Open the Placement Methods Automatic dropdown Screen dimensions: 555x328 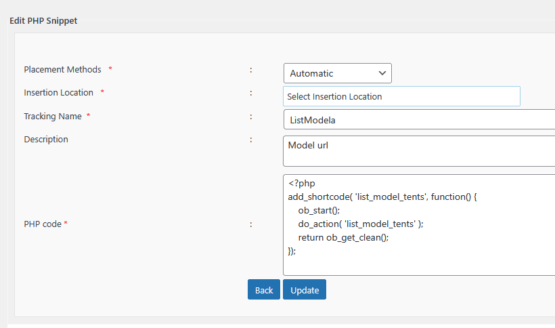(x=337, y=73)
